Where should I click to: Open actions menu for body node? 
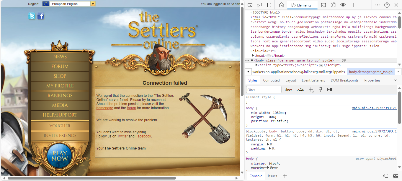(247, 60)
